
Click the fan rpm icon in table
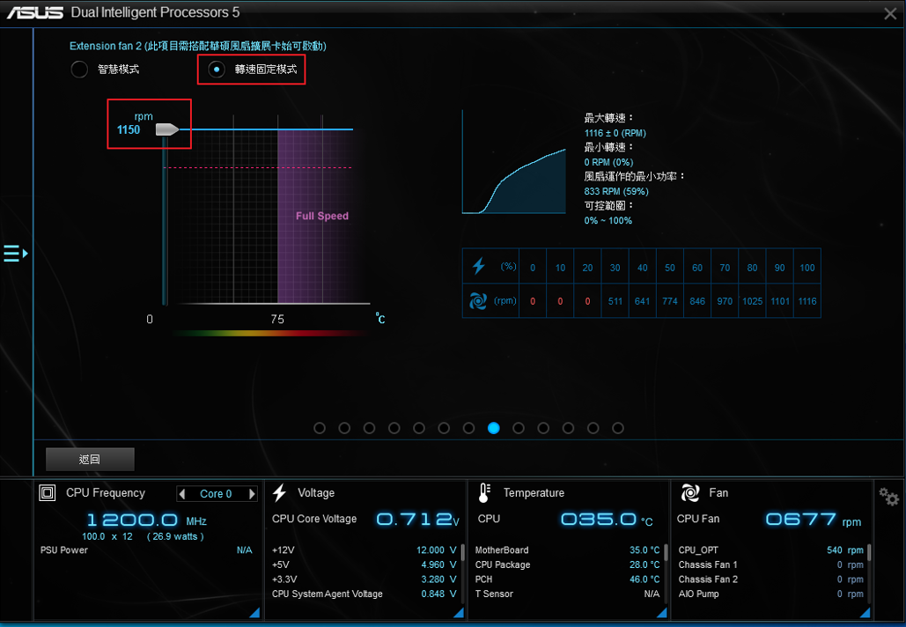point(478,301)
